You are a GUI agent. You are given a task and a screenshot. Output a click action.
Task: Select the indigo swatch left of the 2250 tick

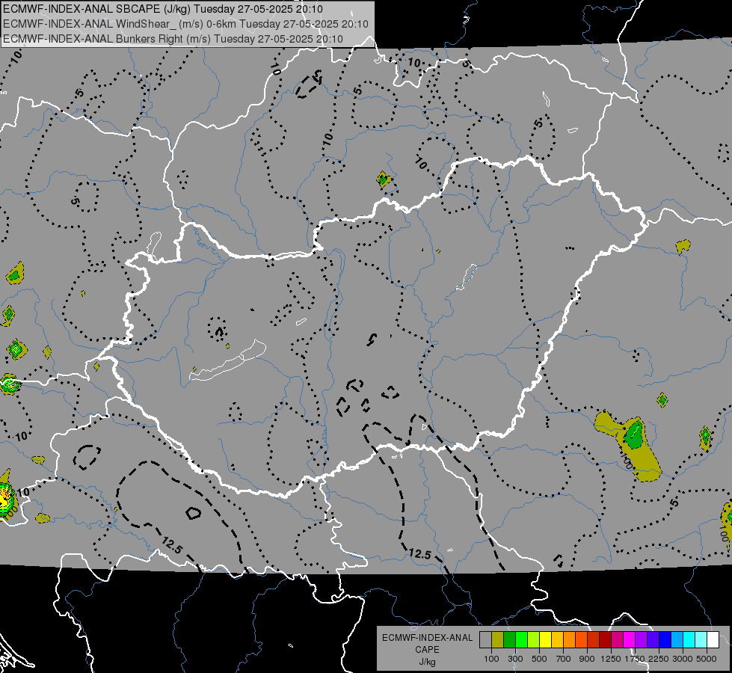tap(653, 640)
